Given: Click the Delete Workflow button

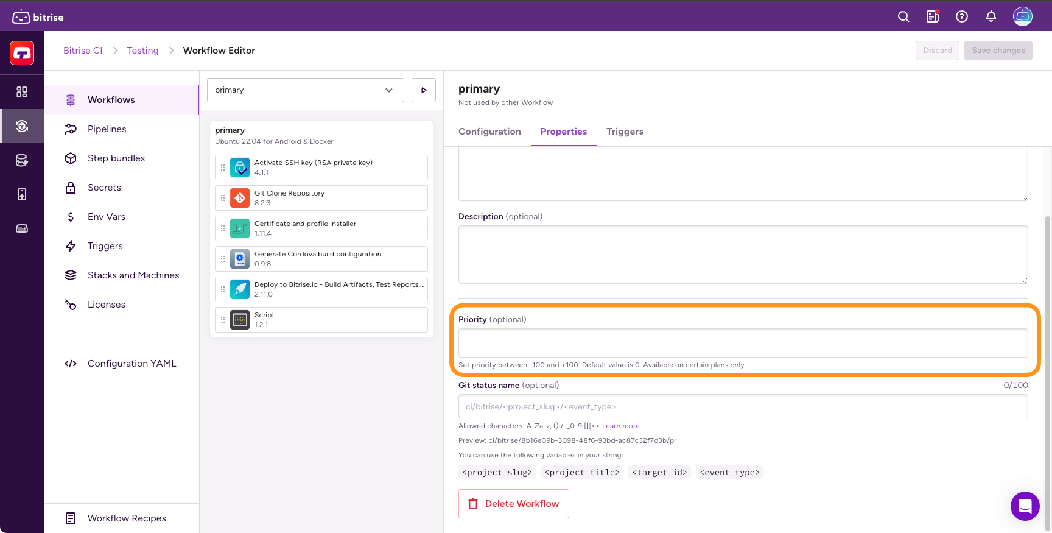Looking at the screenshot, I should tap(513, 504).
